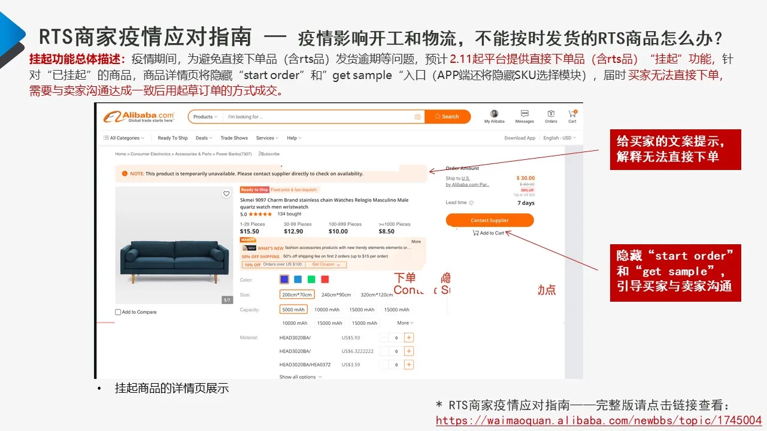Choose the green color swatch

(x=311, y=280)
